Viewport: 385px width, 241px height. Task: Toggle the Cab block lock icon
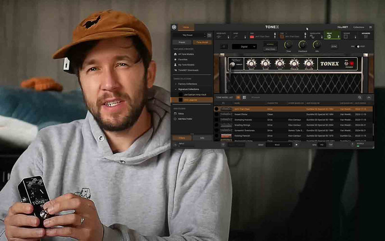pyautogui.click(x=305, y=33)
